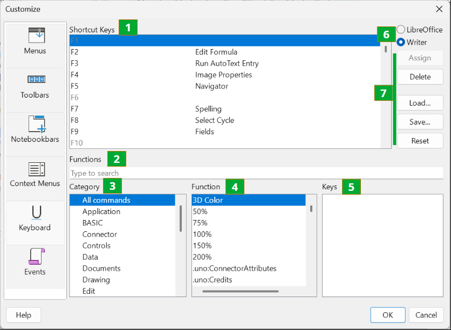The height and width of the screenshot is (330, 451).
Task: Click Function list horizontal scrollbar
Action: tap(241, 291)
